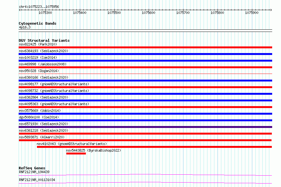Click the blue nsv6364193 variant bar
This screenshot has height=187, width=281.
click(x=145, y=54)
